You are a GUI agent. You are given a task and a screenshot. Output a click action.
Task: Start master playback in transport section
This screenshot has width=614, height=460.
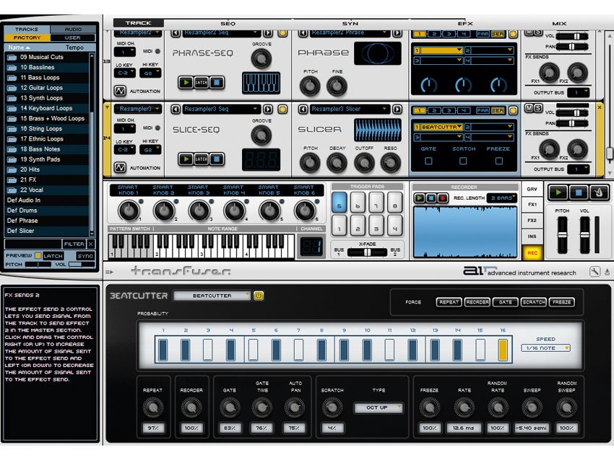pyautogui.click(x=558, y=193)
